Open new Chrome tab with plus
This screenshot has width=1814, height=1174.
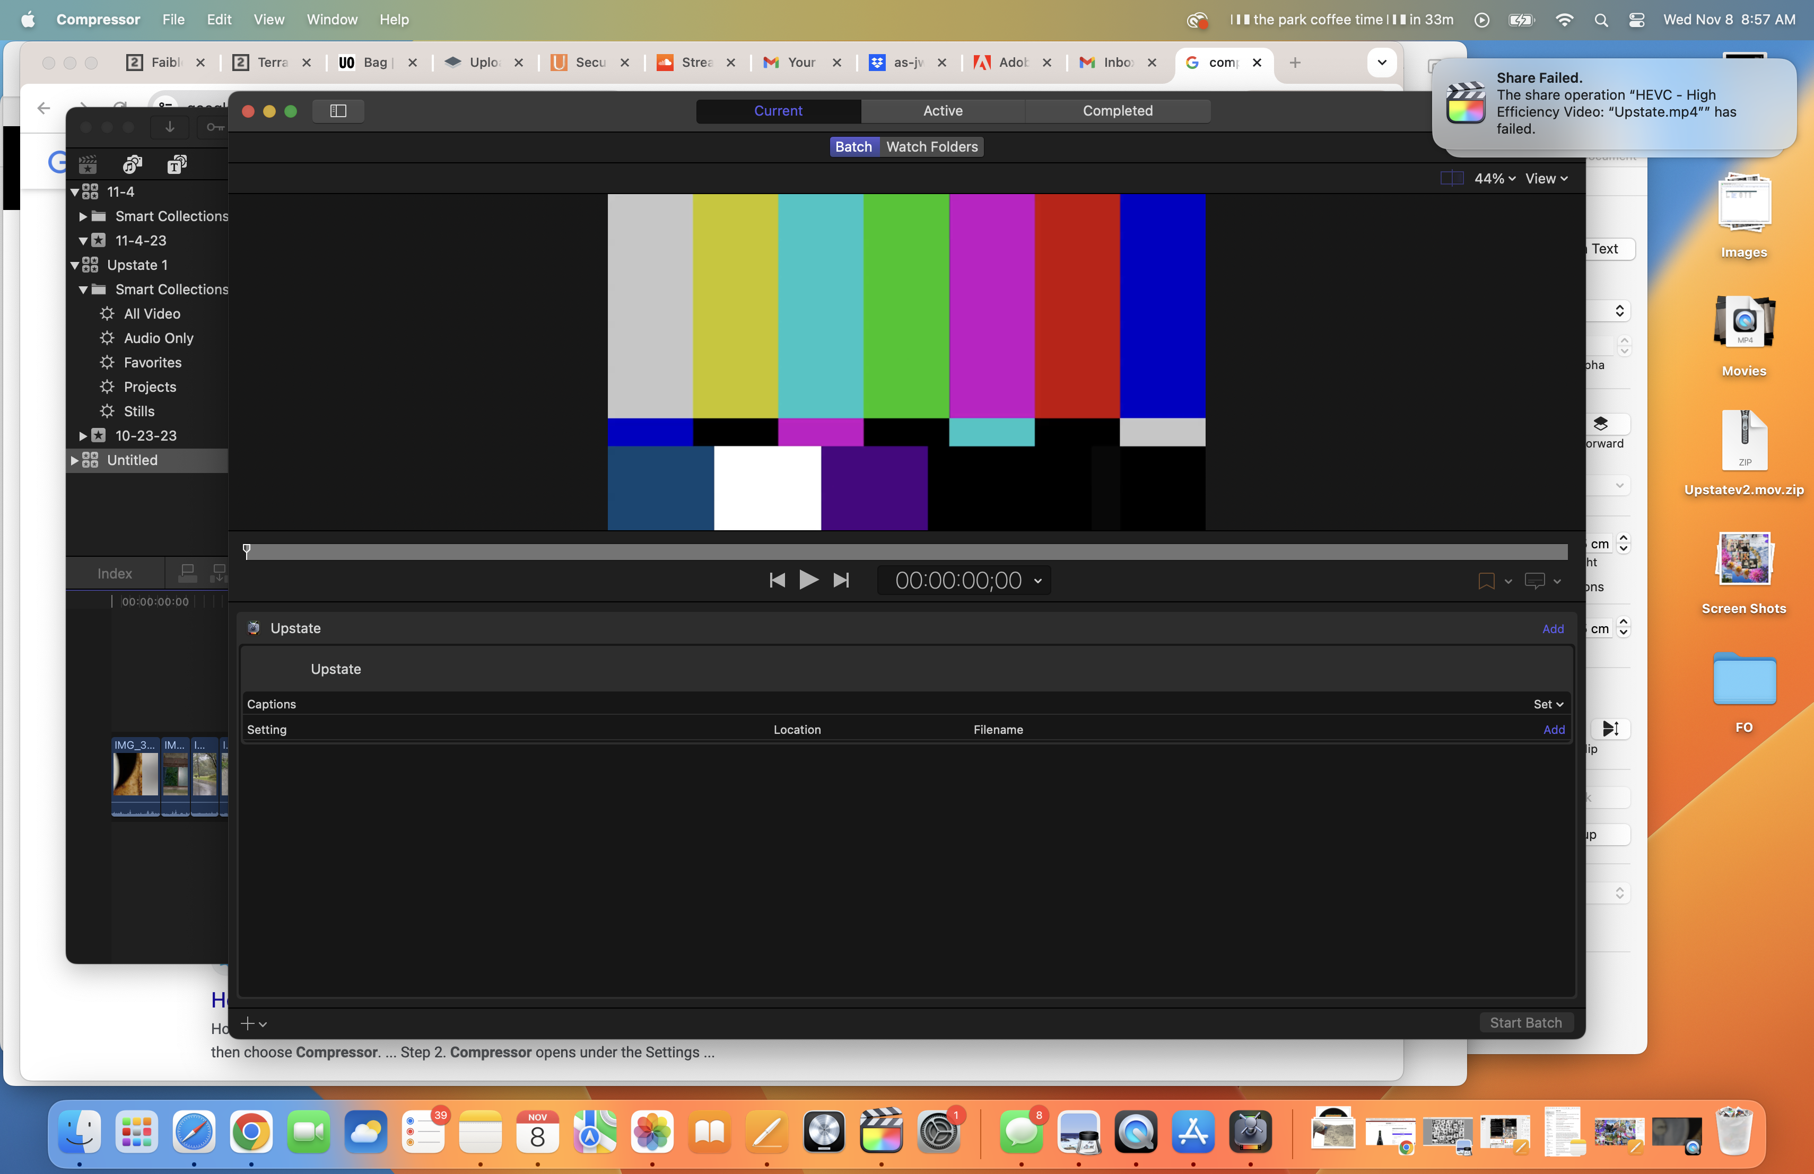1294,63
